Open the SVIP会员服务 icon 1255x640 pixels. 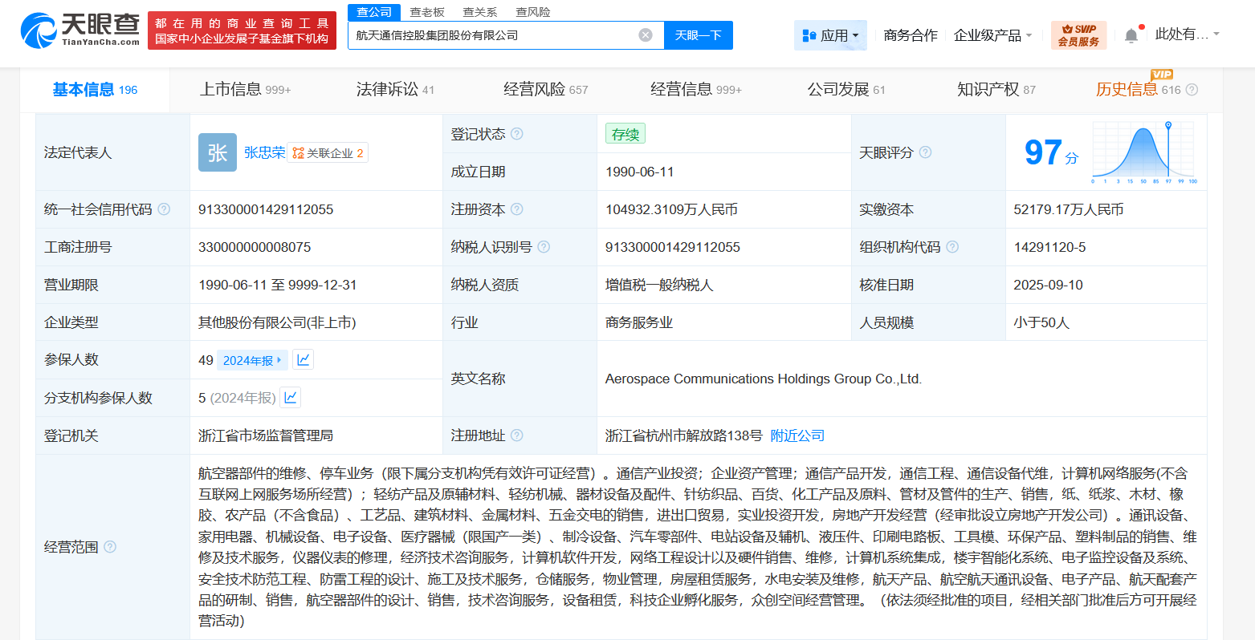tap(1078, 35)
